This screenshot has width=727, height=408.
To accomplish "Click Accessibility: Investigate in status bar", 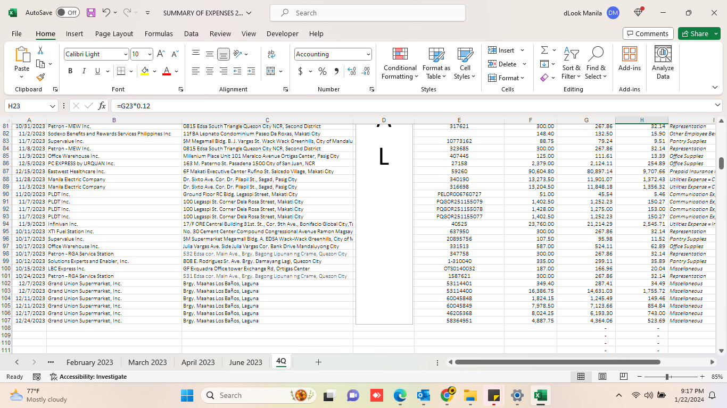I will click(x=88, y=377).
